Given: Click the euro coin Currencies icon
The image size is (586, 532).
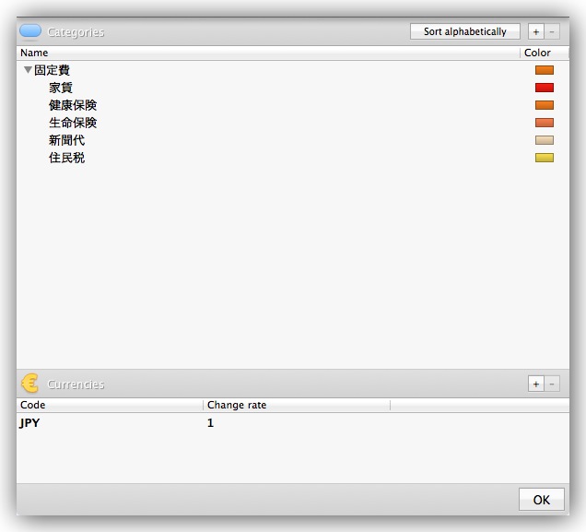Looking at the screenshot, I should click(30, 384).
